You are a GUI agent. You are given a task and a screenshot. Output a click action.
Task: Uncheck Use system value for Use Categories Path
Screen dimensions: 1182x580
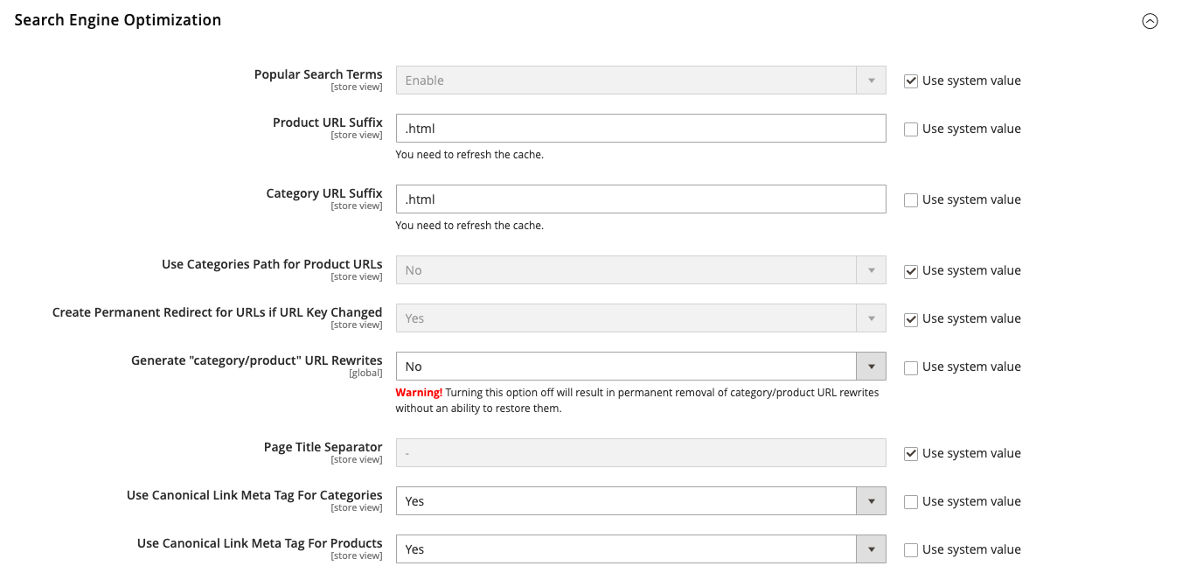coord(910,270)
